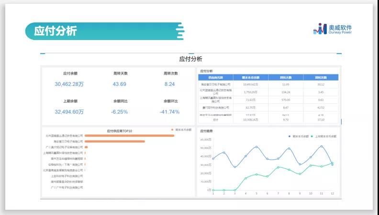Click the 周转次数 value 8.24
The width and height of the screenshot is (379, 215).
[169, 84]
